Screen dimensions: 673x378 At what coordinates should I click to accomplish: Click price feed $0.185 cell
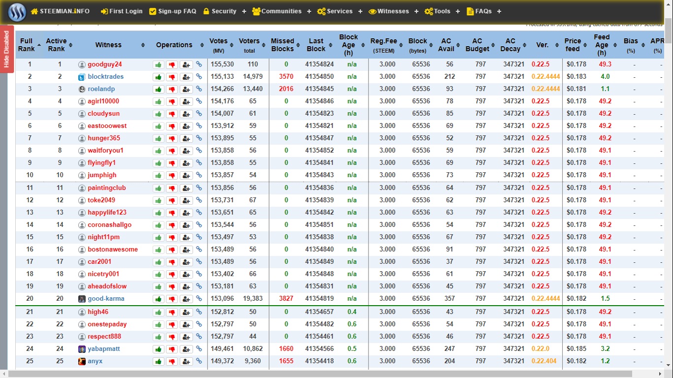[x=576, y=349]
